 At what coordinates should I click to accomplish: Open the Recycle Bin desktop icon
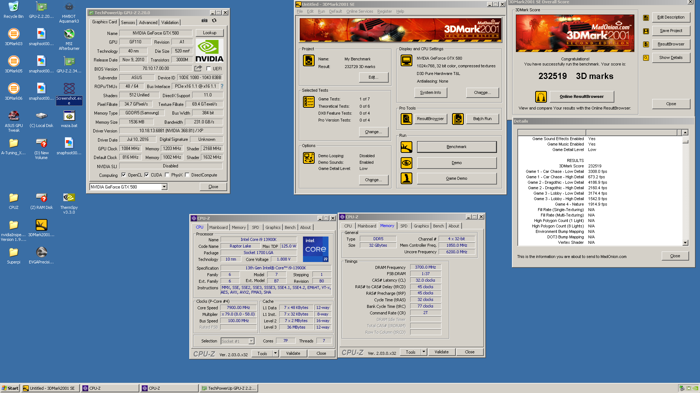point(13,9)
